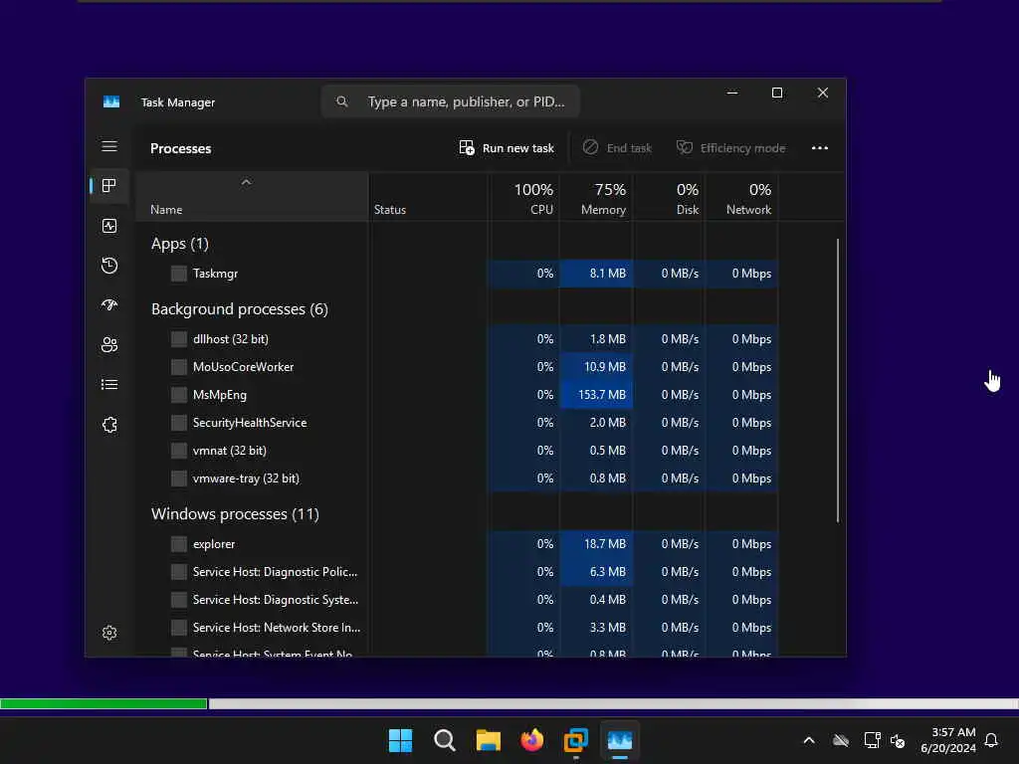
Task: Select the MoUsoCoreWorker process row
Action: point(458,367)
